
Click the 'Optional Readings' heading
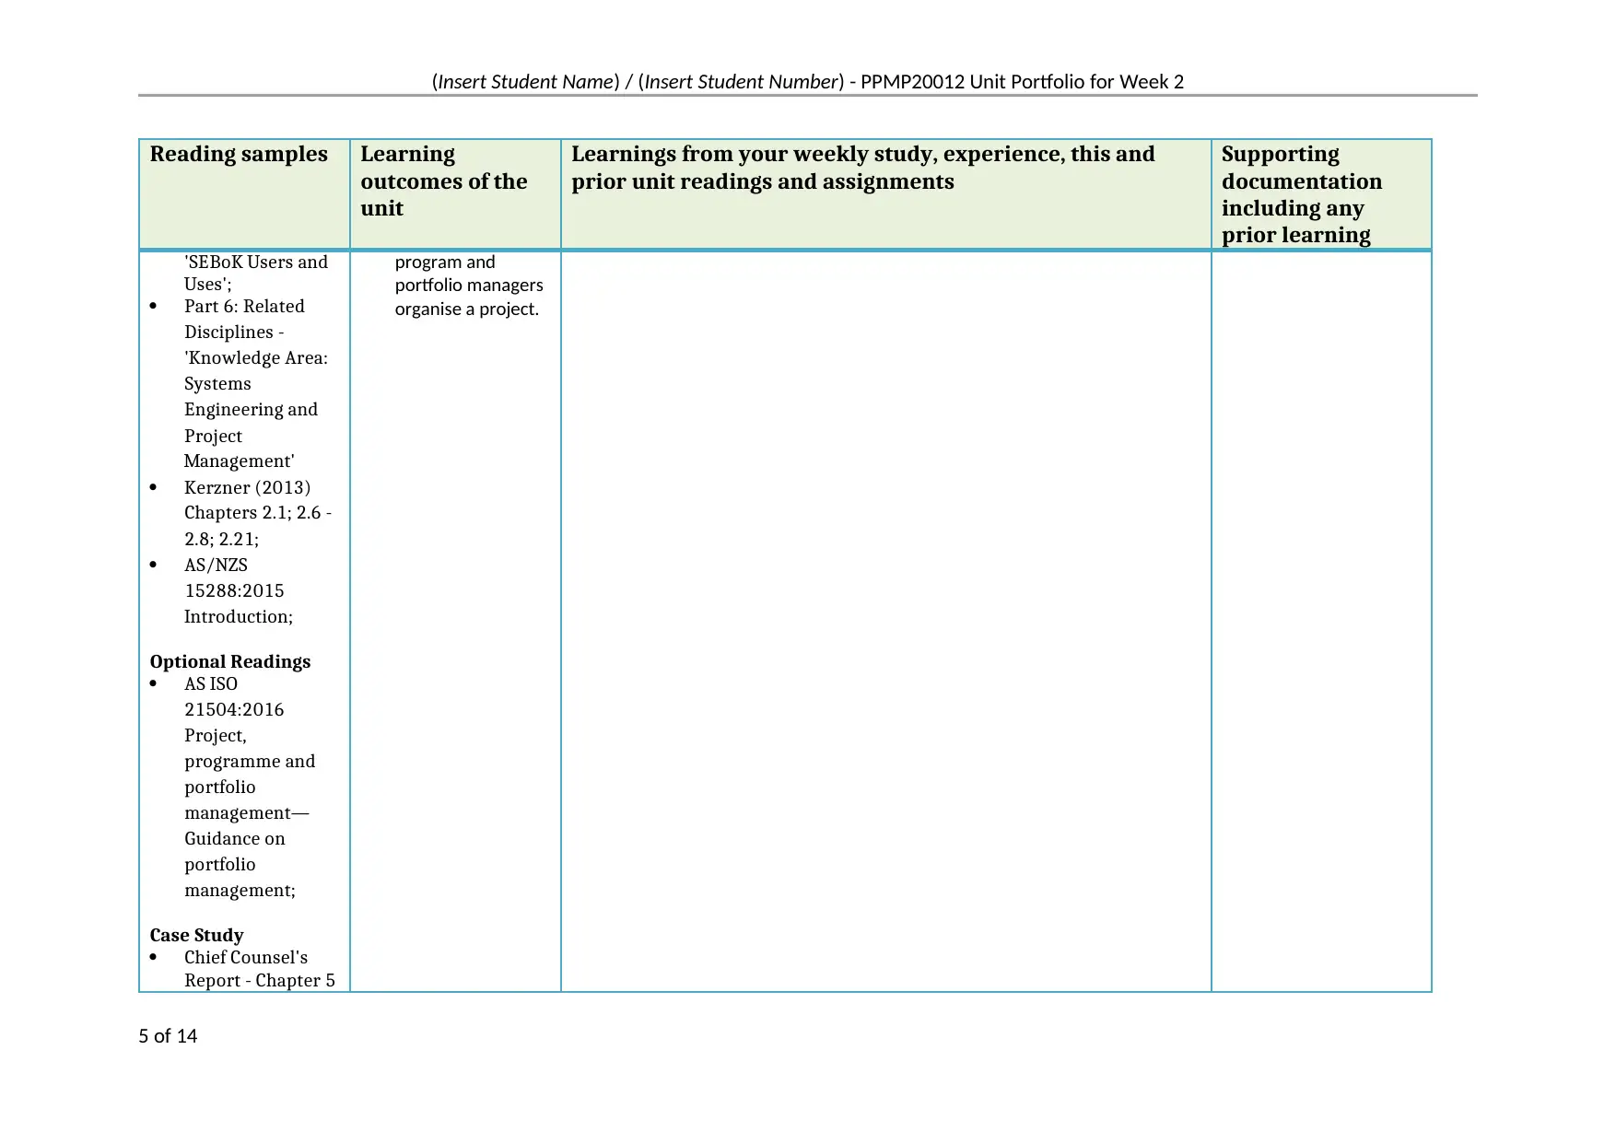pyautogui.click(x=229, y=661)
